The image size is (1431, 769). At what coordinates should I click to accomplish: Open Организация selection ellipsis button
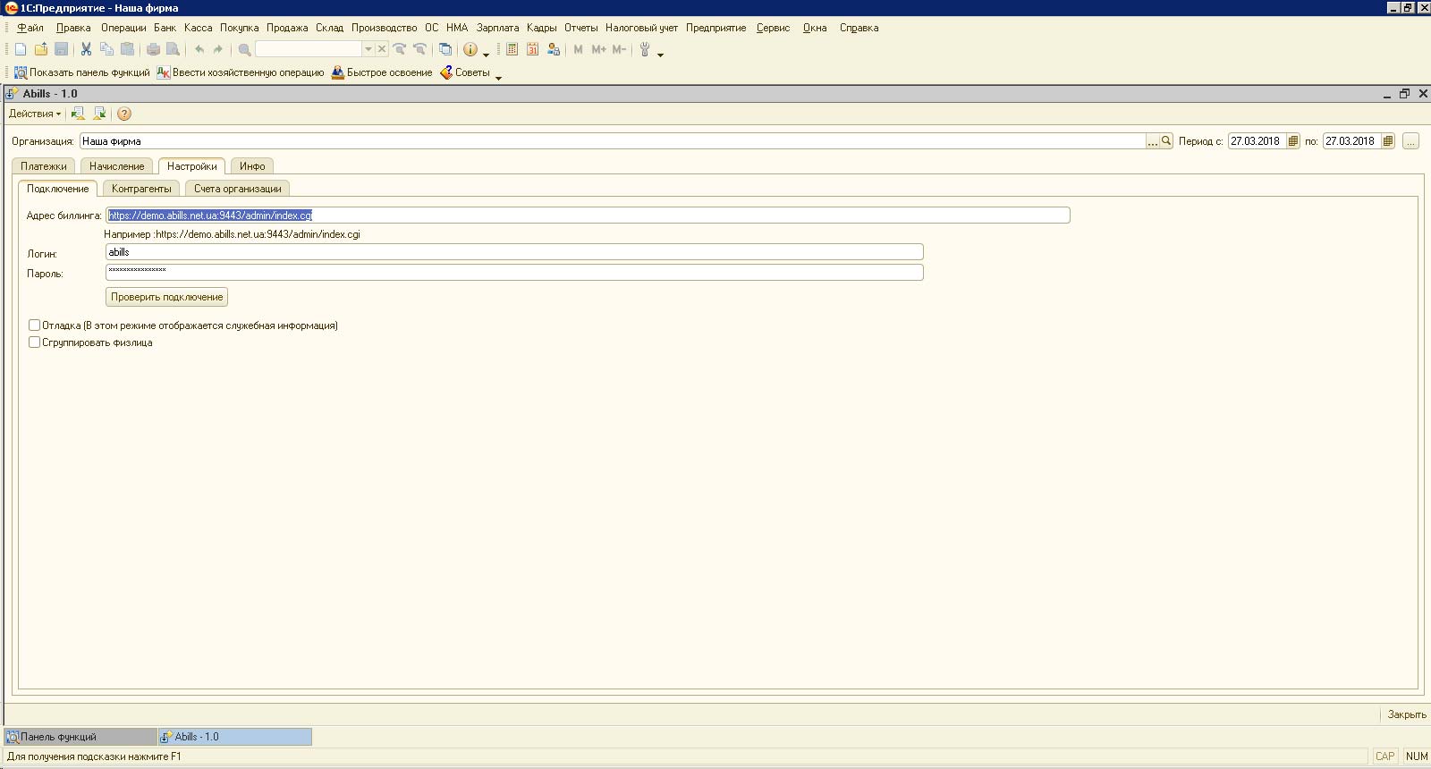(1153, 141)
